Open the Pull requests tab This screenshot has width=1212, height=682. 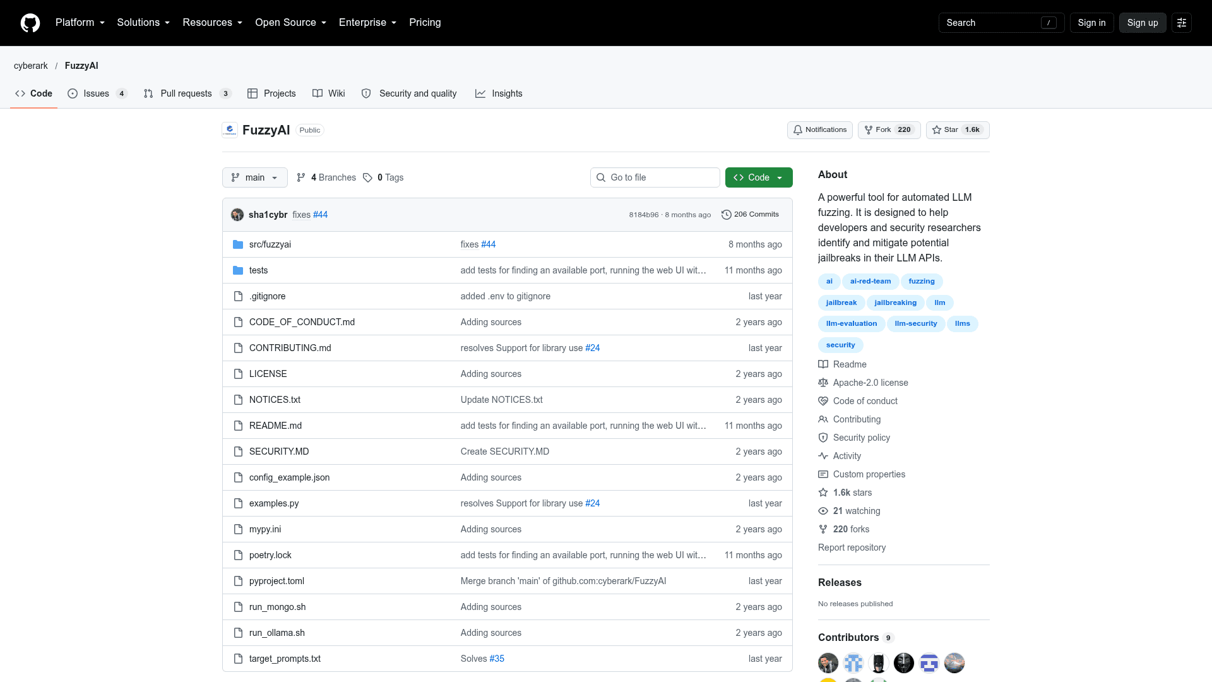click(x=187, y=93)
